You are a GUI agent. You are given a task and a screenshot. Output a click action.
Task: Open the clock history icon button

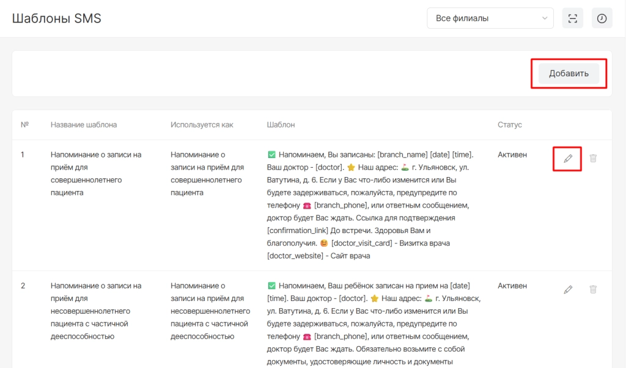click(x=602, y=18)
